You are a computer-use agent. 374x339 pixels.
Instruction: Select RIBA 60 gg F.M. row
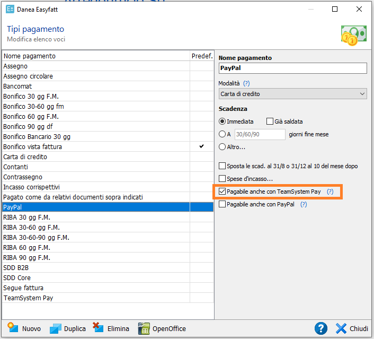coord(108,247)
